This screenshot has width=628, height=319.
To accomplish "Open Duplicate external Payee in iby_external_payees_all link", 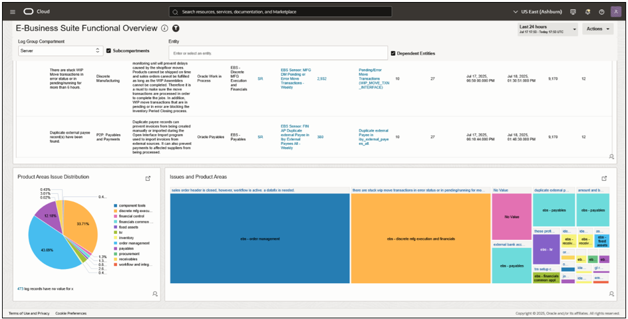I will 374,137.
